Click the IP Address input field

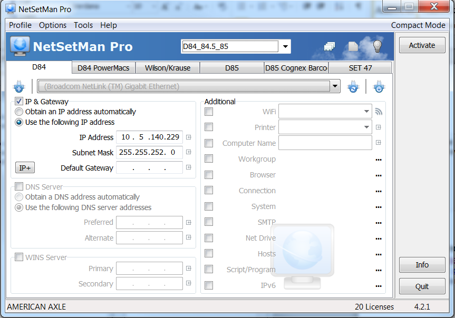pyautogui.click(x=149, y=137)
